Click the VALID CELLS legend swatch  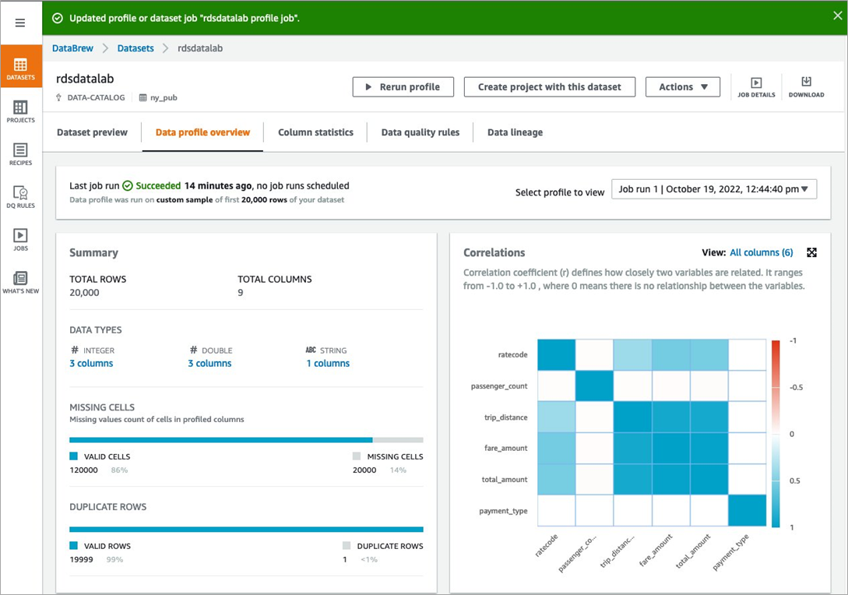[73, 456]
